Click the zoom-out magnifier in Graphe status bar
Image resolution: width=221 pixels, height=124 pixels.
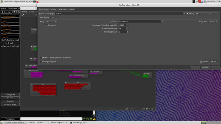coord(127,109)
